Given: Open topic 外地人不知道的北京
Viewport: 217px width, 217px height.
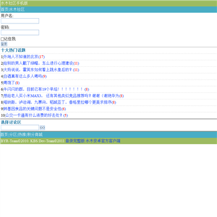Looking at the screenshot, I should 24,57.
